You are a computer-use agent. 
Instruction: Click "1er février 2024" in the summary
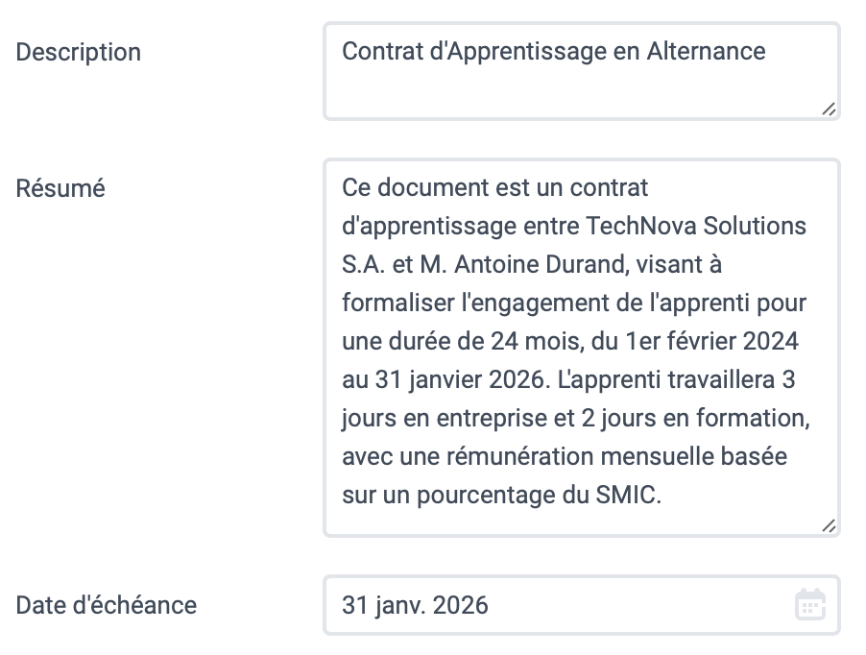tap(711, 341)
